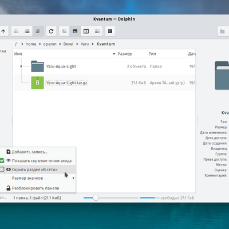Switch to Compact view mode

[27, 31]
